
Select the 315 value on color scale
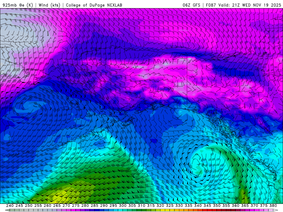tap(151, 206)
